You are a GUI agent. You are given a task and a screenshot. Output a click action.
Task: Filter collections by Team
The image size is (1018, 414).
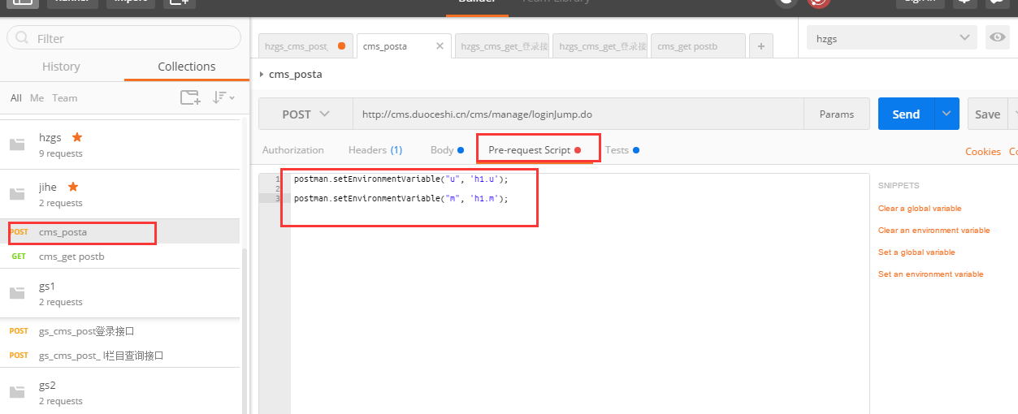click(65, 97)
